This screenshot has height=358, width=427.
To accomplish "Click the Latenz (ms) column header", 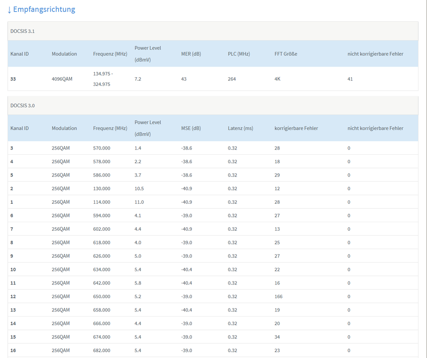I will pyautogui.click(x=240, y=128).
